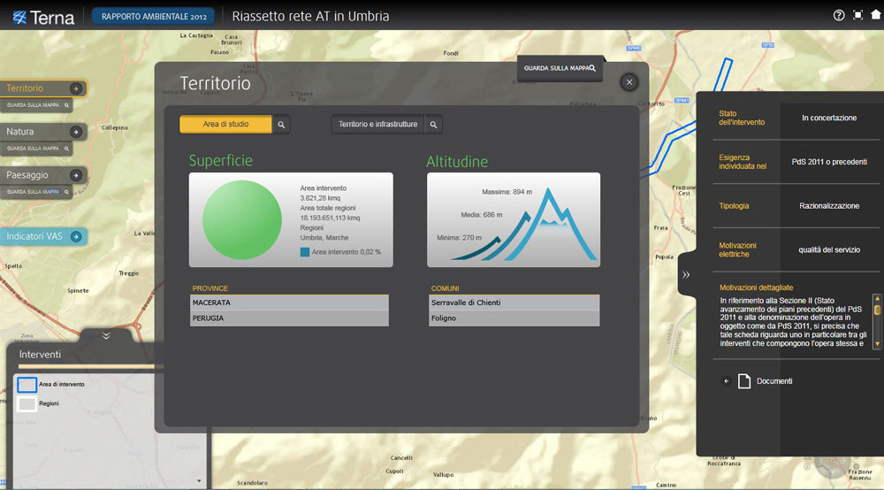Image resolution: width=884 pixels, height=490 pixels.
Task: Collapse right details panel with double chevron
Action: coord(686,275)
